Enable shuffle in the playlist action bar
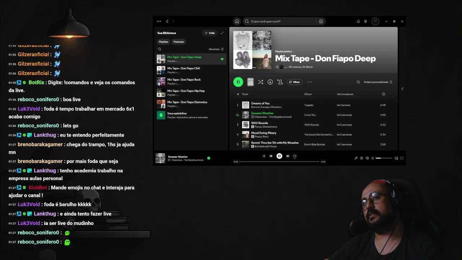The image size is (462, 260). click(260, 82)
